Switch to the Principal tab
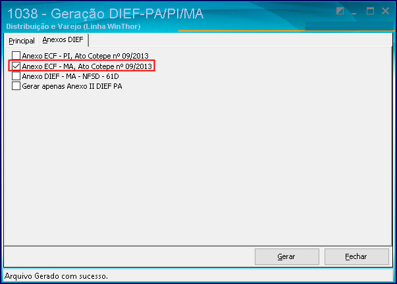The width and height of the screenshot is (397, 284). (22, 41)
